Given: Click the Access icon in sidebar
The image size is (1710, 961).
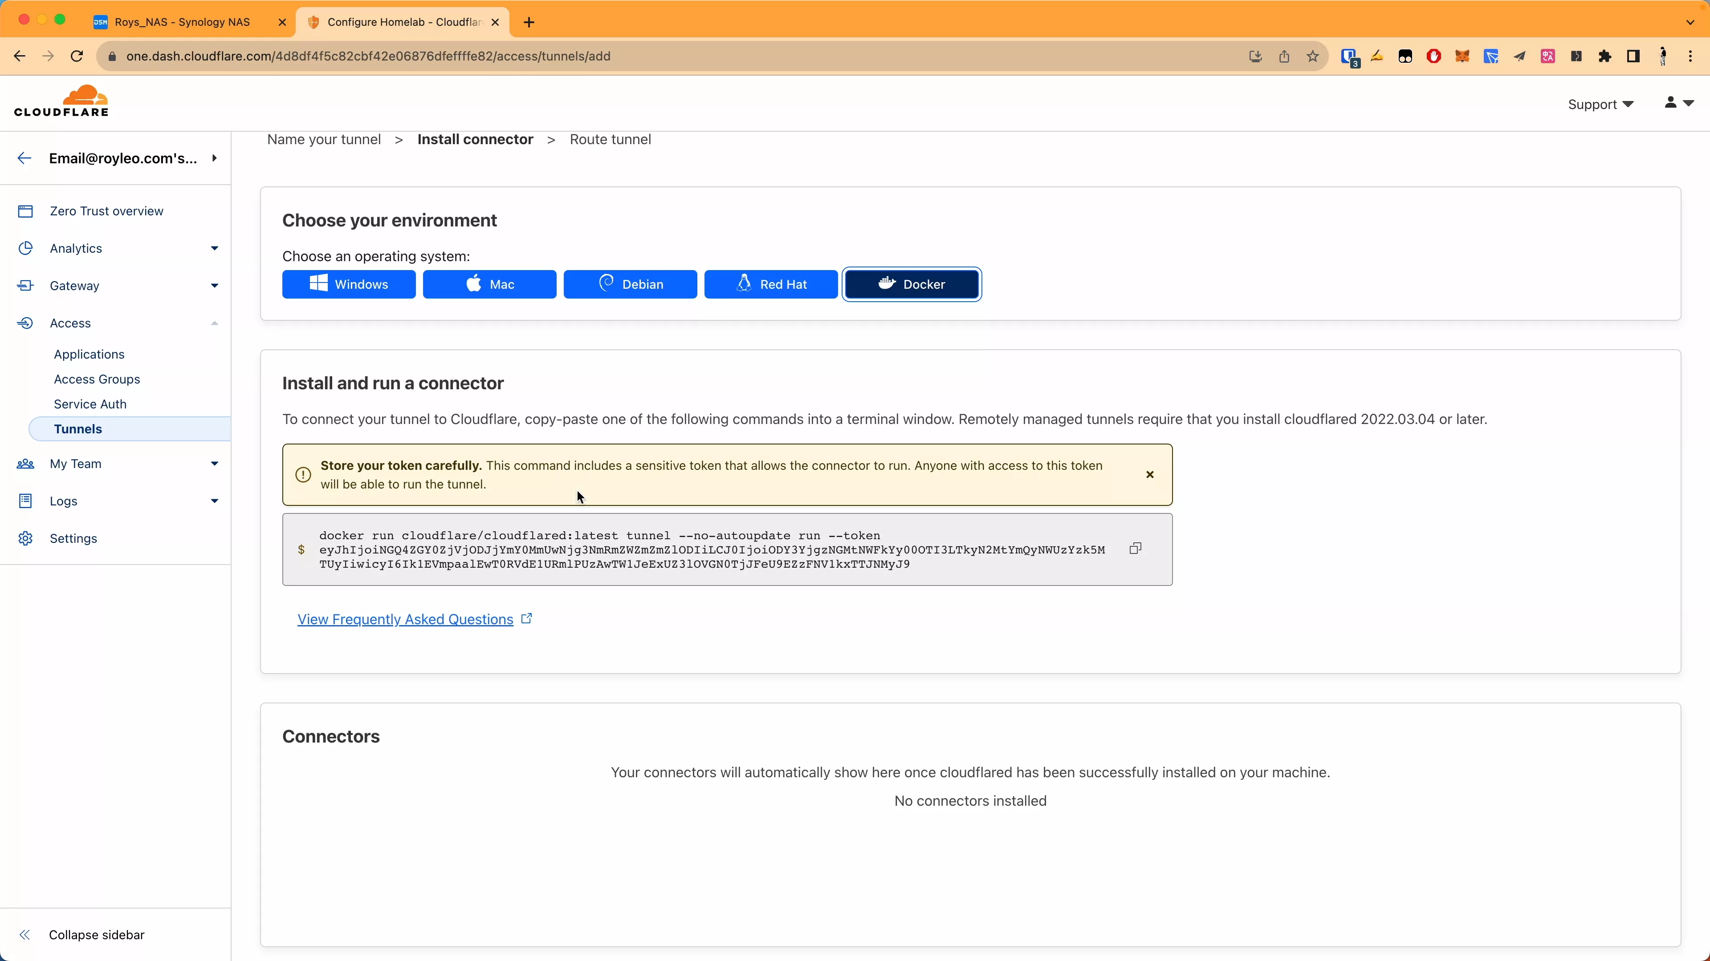Looking at the screenshot, I should click(25, 323).
